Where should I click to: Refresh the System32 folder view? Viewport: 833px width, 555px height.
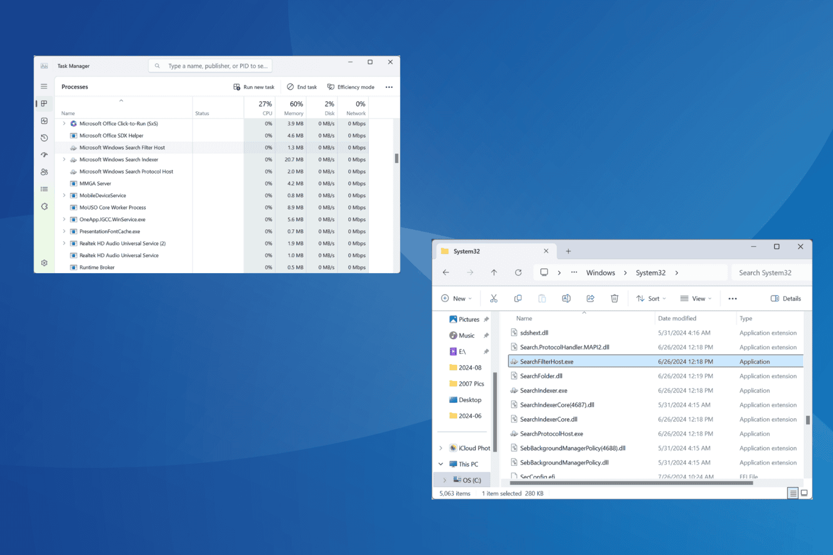[x=518, y=273]
